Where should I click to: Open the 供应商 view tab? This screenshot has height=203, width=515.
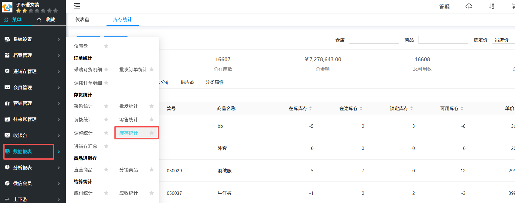[x=187, y=82]
